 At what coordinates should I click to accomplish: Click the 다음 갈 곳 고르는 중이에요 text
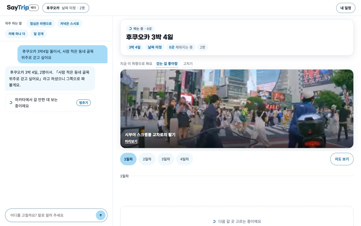240,221
